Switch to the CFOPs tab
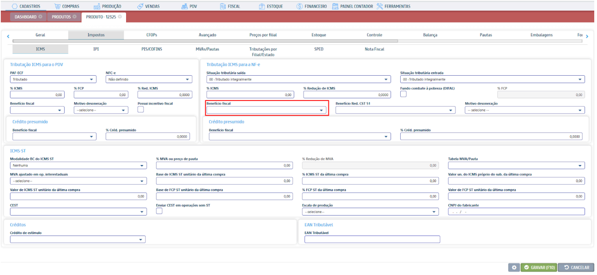The height and width of the screenshot is (275, 597). coord(152,35)
